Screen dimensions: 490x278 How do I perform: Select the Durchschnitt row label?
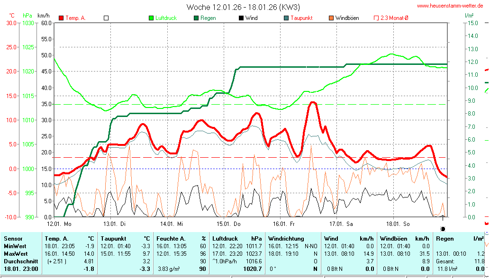coord(20,260)
